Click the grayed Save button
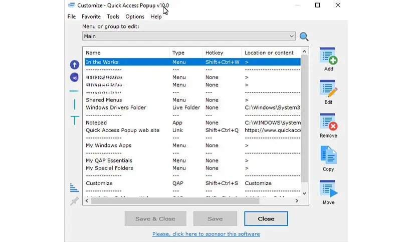Viewport: 419px width, 242px height. 215,218
